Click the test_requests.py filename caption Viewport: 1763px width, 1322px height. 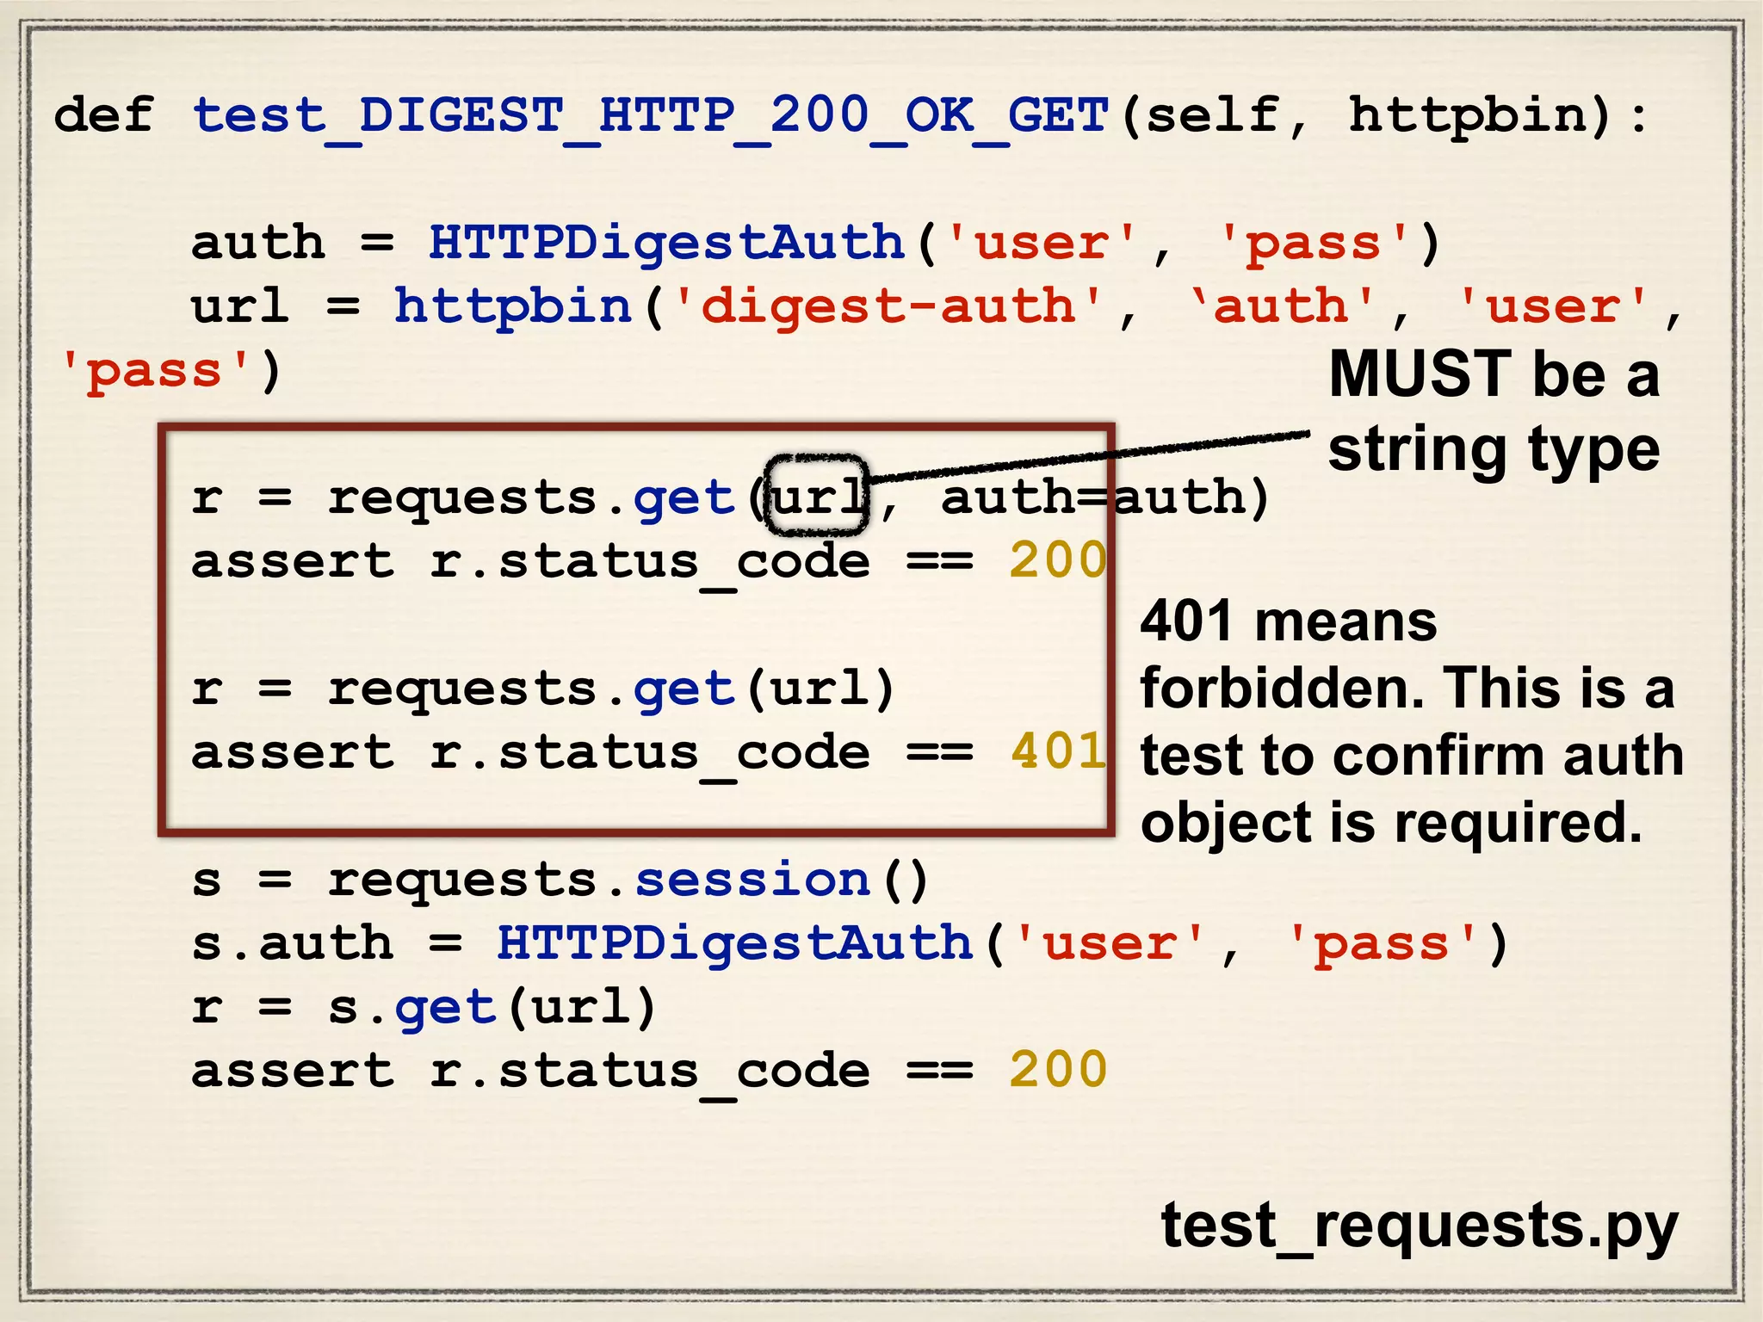click(x=1419, y=1225)
